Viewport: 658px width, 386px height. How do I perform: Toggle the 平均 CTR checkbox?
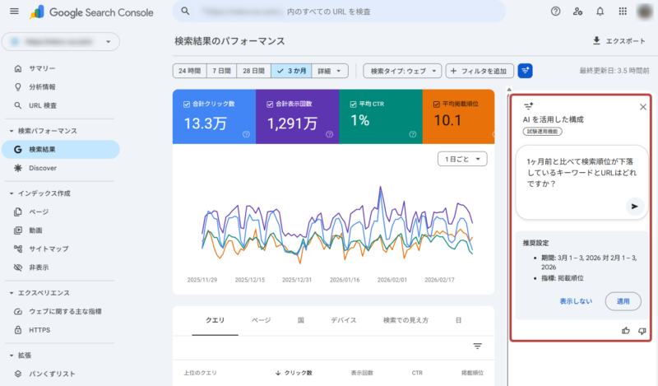click(353, 105)
